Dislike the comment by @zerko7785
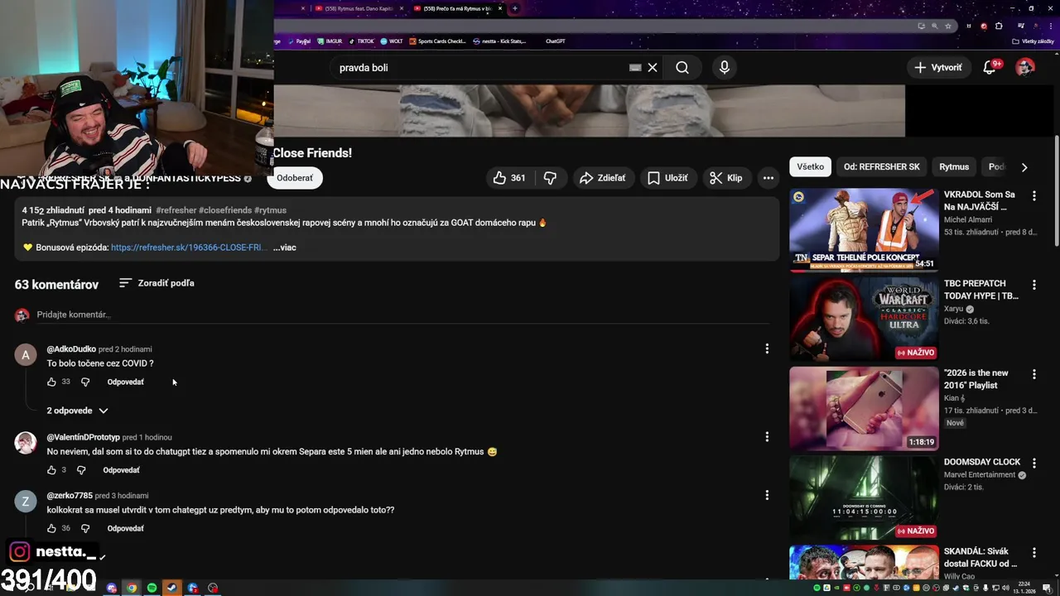The width and height of the screenshot is (1060, 596). pyautogui.click(x=85, y=528)
